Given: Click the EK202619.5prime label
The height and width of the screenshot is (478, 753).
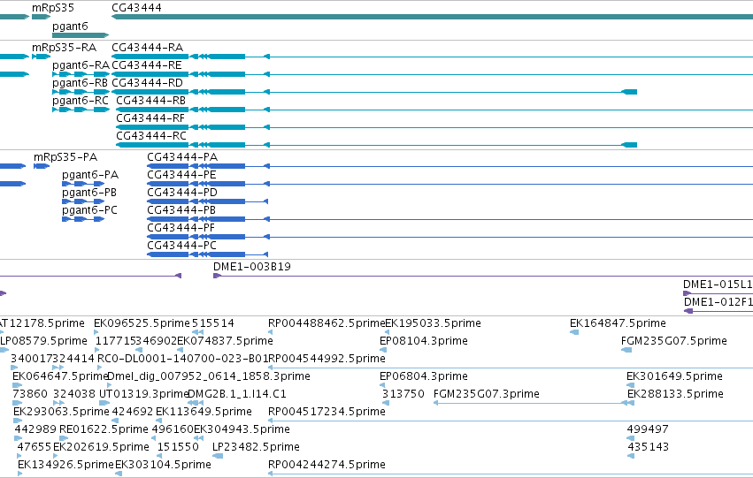Looking at the screenshot, I should pos(101,447).
